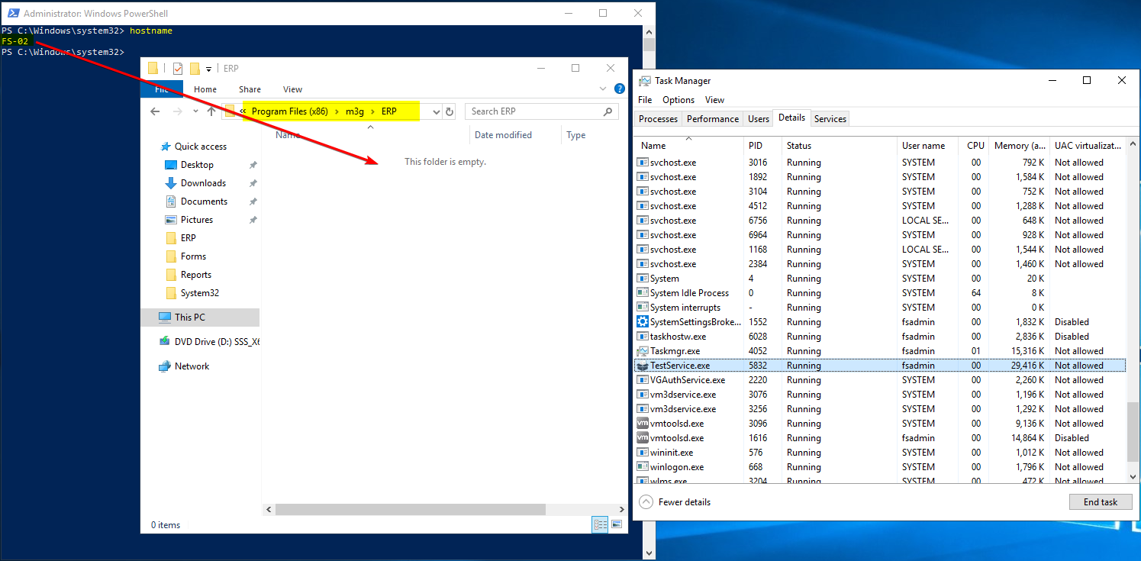Viewport: 1141px width, 561px height.
Task: Go up one folder level in Explorer
Action: click(211, 111)
